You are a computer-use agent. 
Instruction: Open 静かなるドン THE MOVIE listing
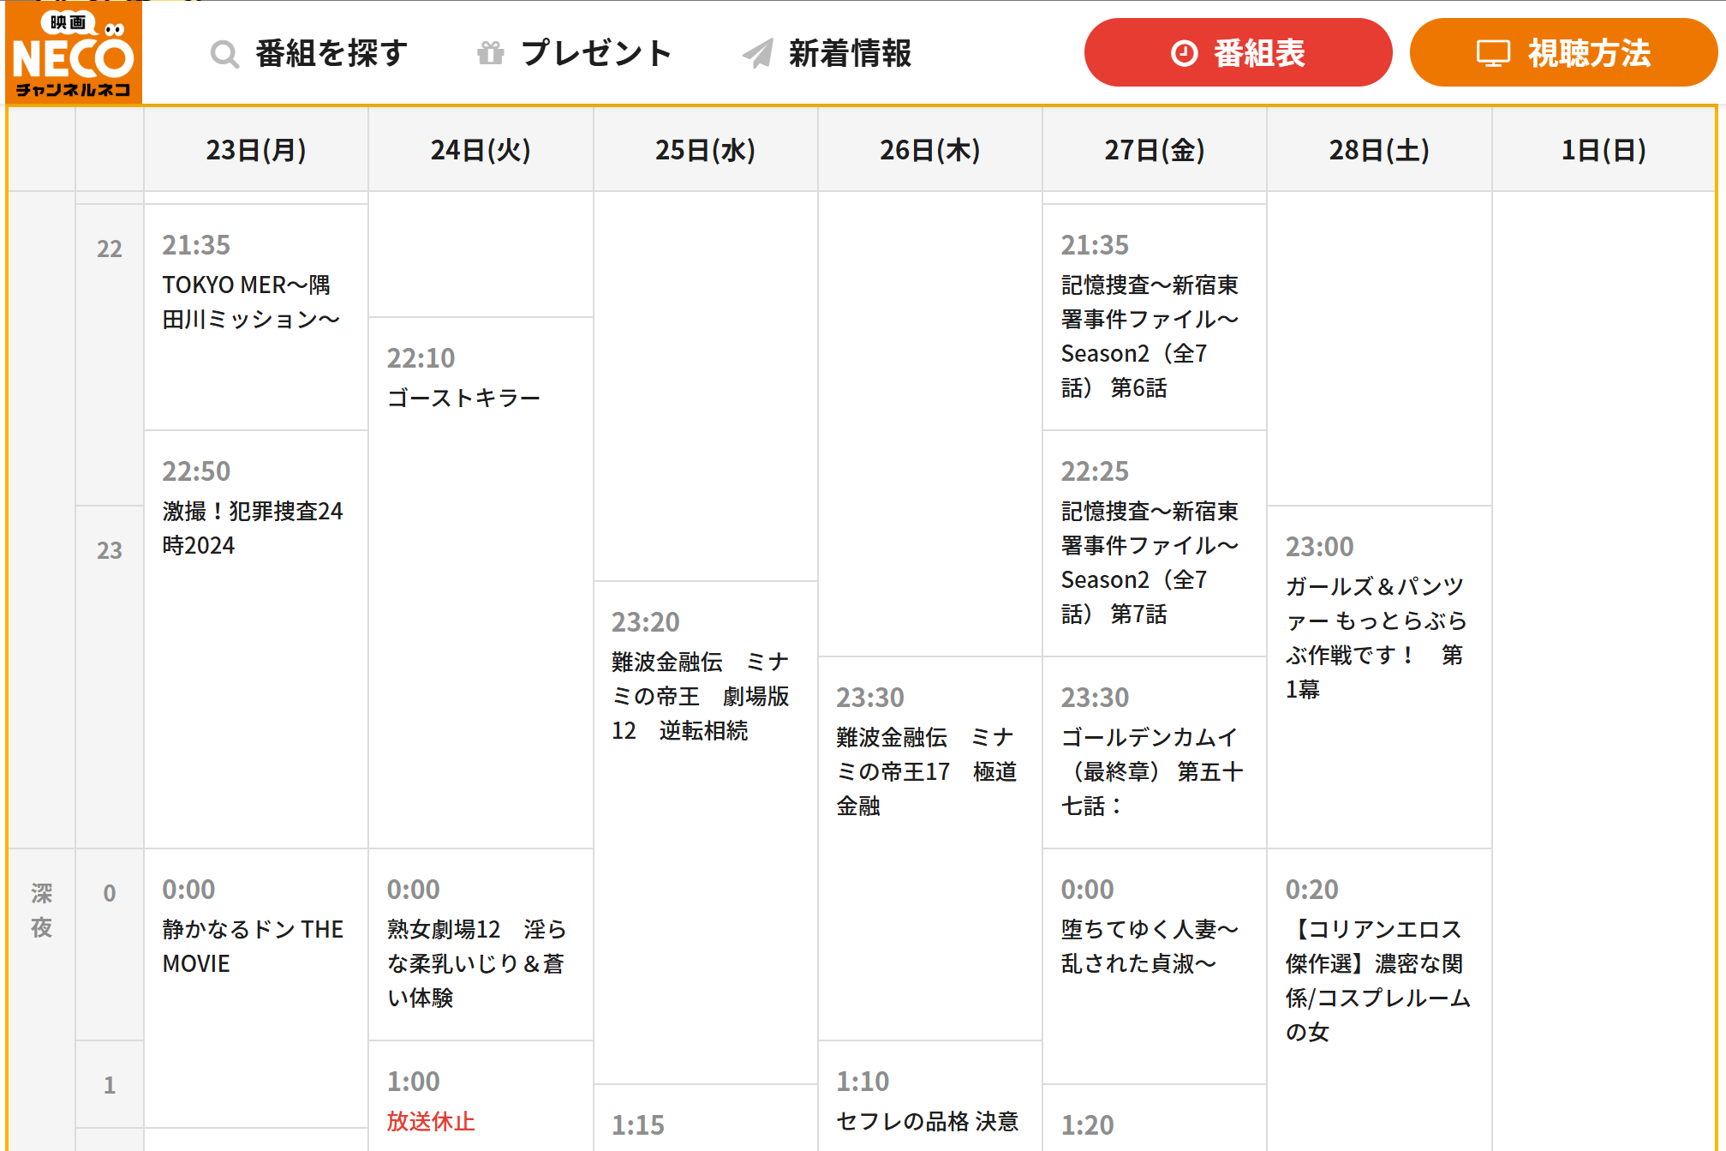coord(252,945)
